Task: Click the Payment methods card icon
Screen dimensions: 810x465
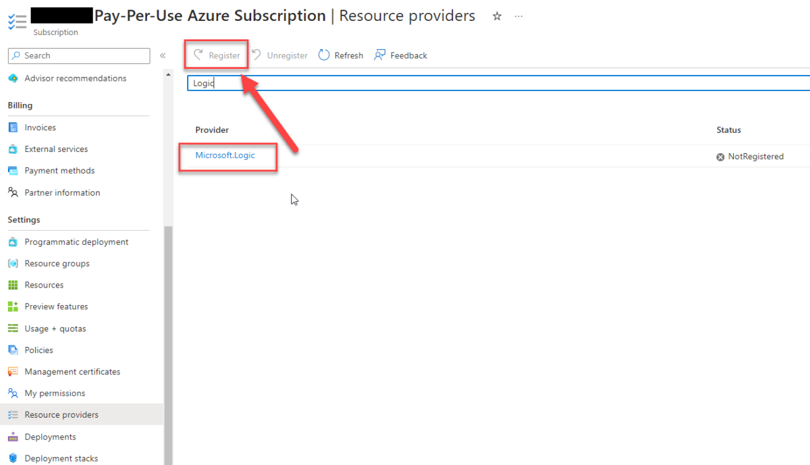Action: pos(13,170)
